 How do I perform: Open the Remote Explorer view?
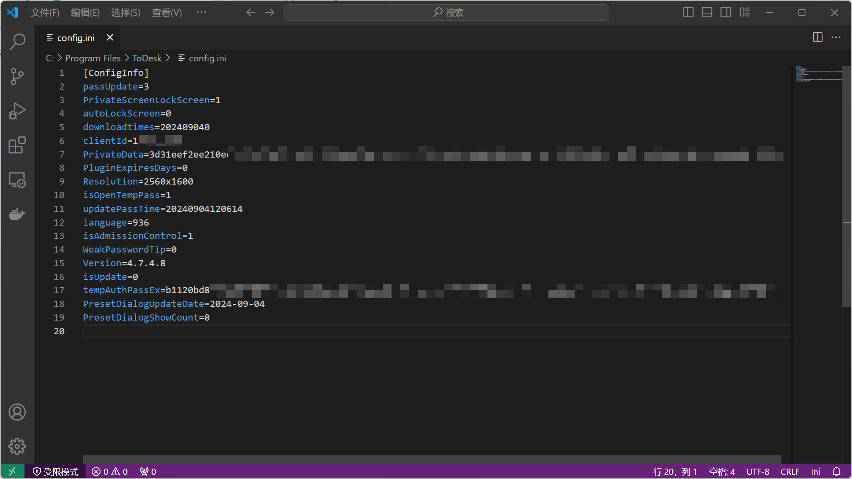[17, 180]
